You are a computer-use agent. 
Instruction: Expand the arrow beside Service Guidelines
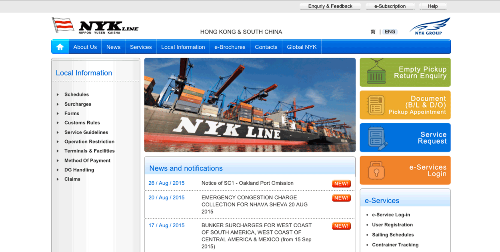[x=58, y=132]
